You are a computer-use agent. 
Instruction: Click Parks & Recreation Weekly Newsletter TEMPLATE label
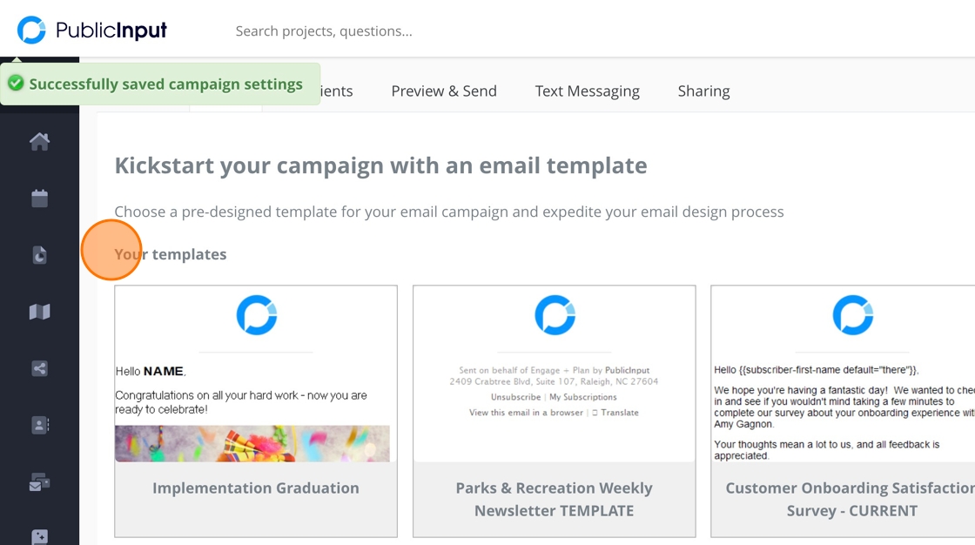point(554,499)
